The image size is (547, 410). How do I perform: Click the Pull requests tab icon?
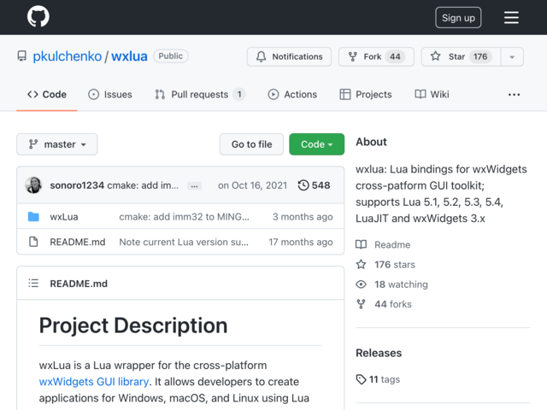pyautogui.click(x=160, y=95)
